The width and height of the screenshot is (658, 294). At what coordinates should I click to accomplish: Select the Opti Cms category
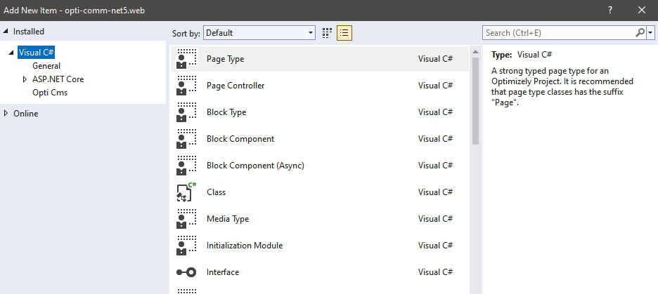(50, 93)
